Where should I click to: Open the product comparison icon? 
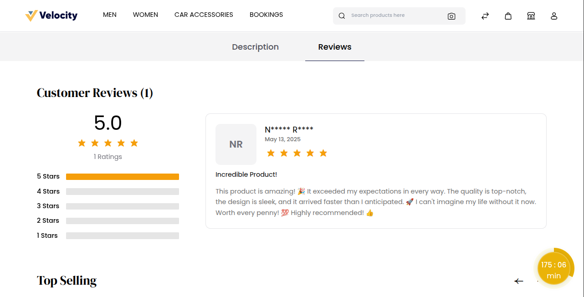click(485, 15)
